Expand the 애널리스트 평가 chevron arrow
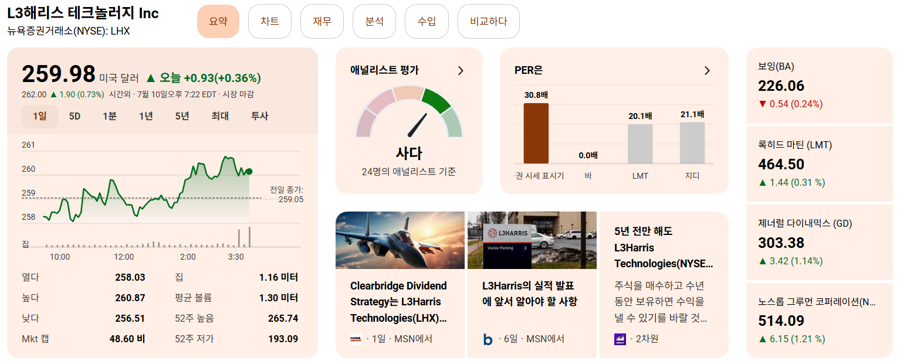900x361 pixels. point(461,71)
